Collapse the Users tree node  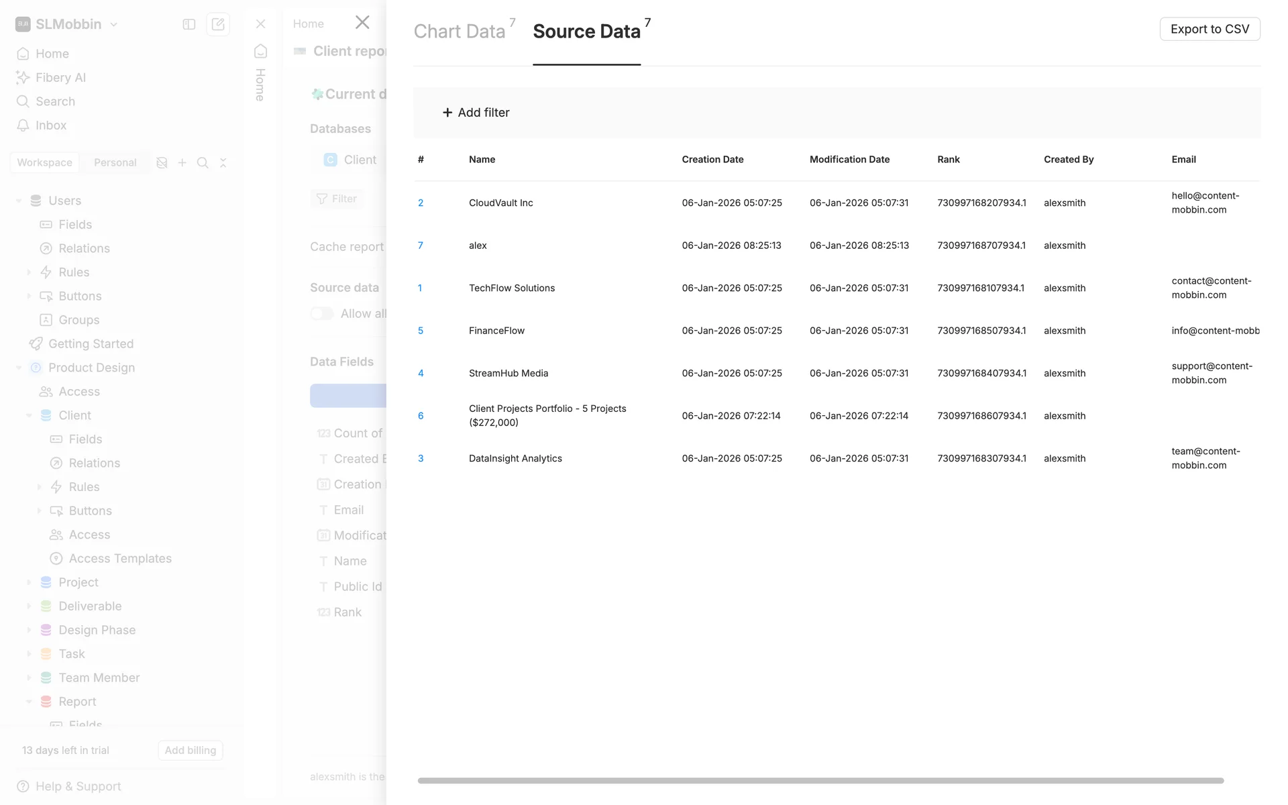pos(19,201)
